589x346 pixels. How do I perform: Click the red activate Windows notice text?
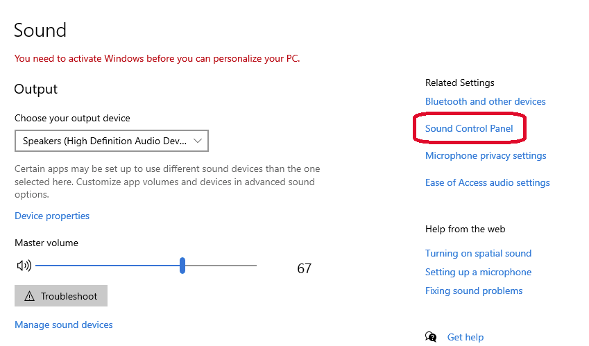157,58
